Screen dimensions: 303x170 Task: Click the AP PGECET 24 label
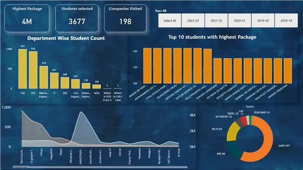[x=223, y=117]
